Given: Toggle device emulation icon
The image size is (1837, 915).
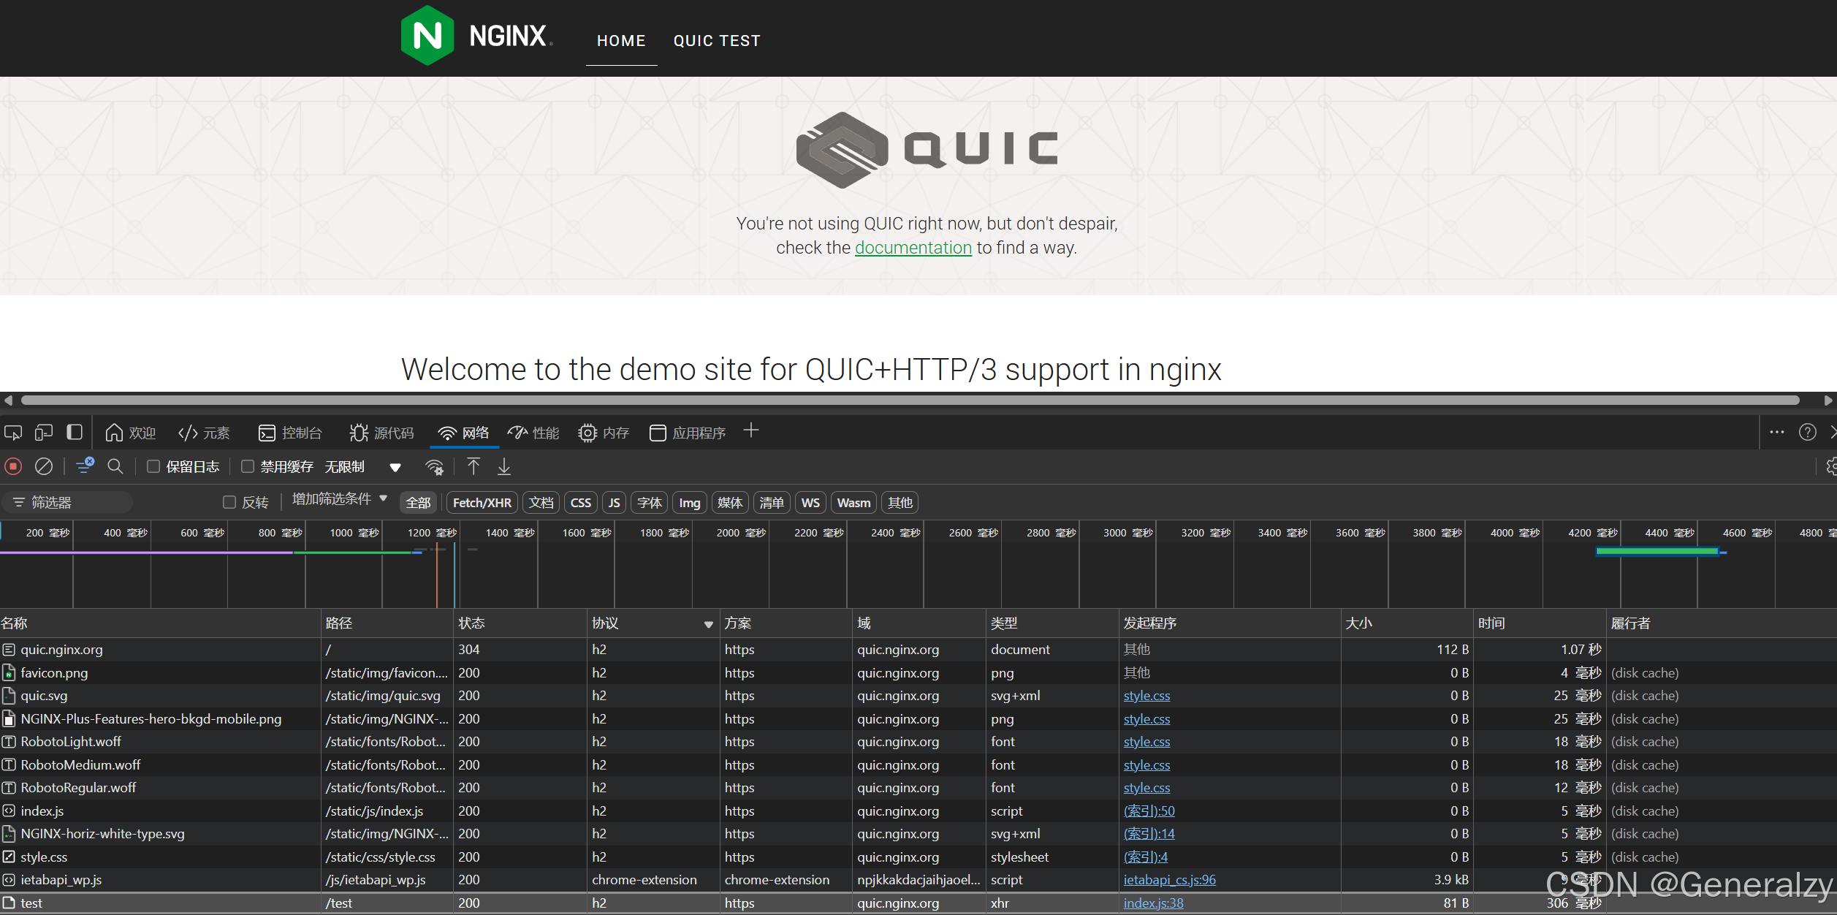Looking at the screenshot, I should coord(44,433).
